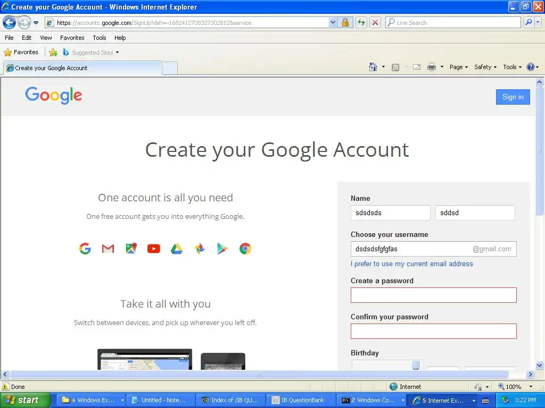Click the Chrome icon
Image resolution: width=545 pixels, height=408 pixels.
(x=245, y=249)
